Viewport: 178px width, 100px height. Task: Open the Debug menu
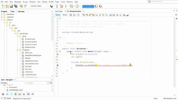[44, 2]
